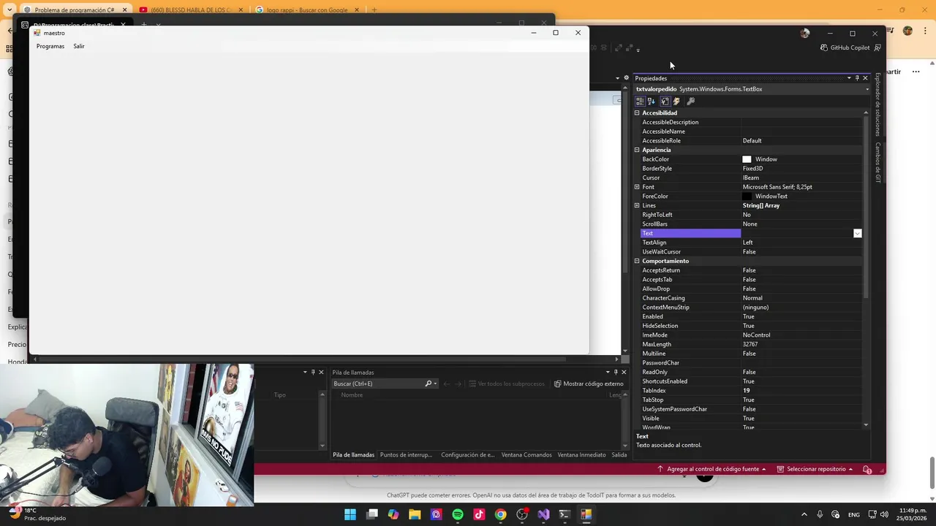Click the microphone tray icon
This screenshot has height=526, width=936.
point(820,514)
